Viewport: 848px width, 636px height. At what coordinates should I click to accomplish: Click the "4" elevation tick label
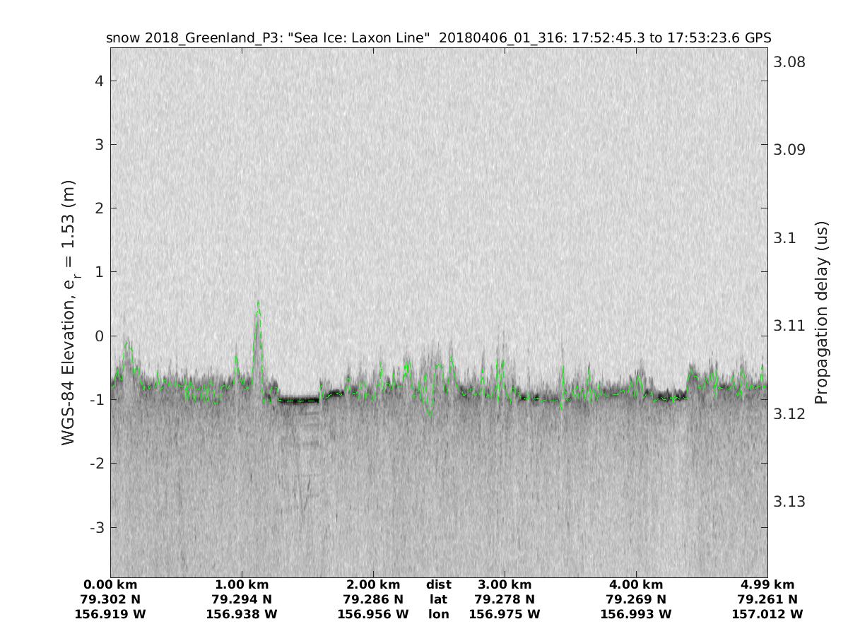(x=100, y=81)
